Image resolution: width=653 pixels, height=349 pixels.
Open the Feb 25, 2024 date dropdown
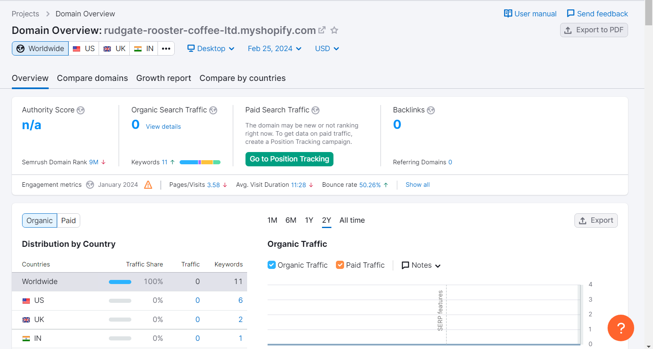click(x=275, y=49)
